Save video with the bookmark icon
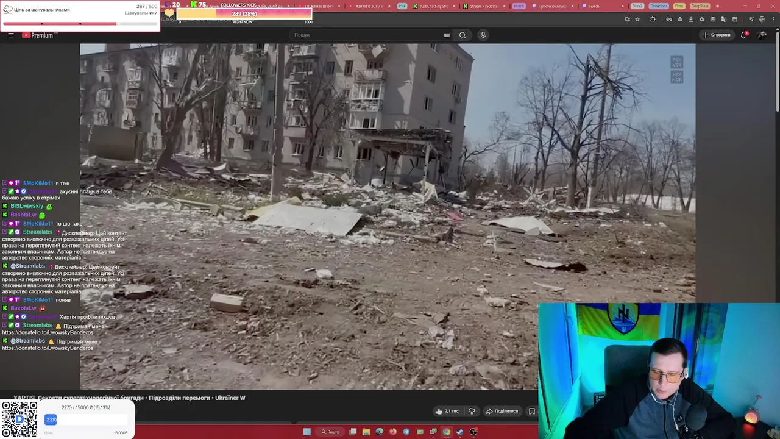 pos(532,411)
